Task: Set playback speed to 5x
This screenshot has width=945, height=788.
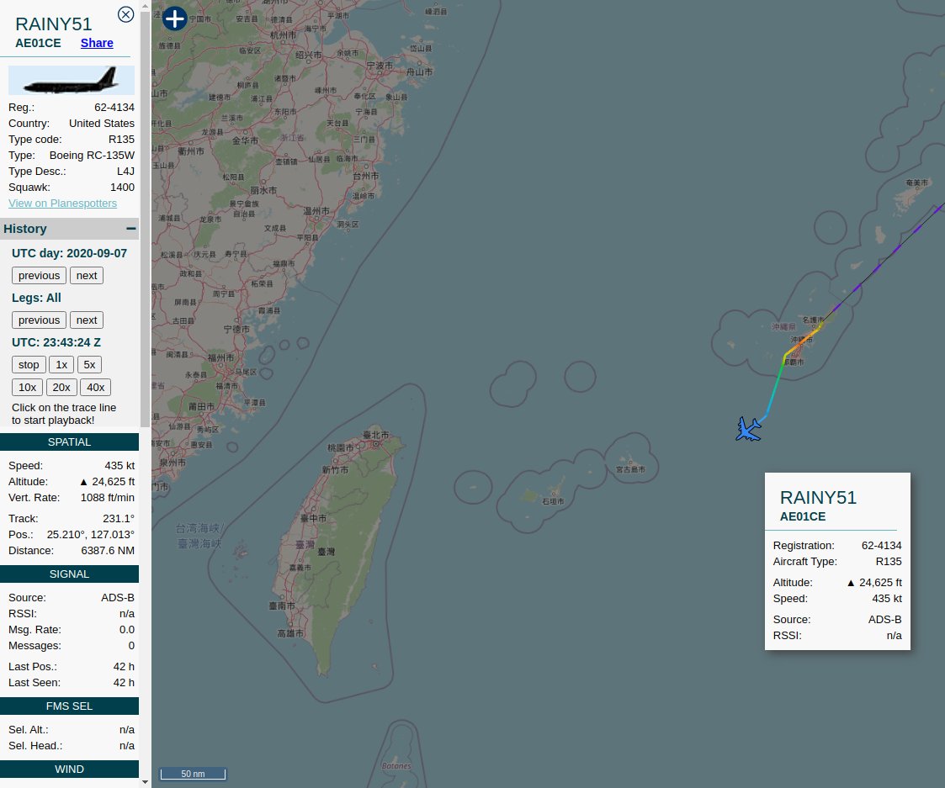Action: (89, 364)
